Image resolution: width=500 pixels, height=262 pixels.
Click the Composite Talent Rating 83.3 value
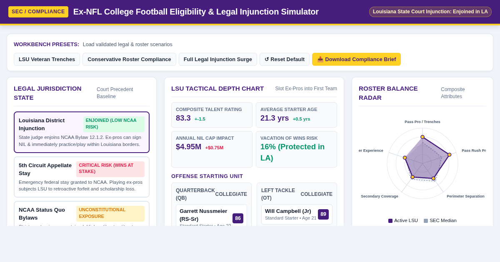(183, 118)
